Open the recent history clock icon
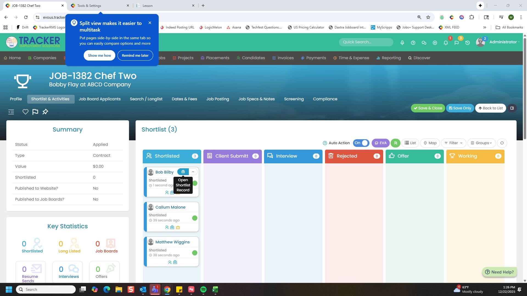Viewport: 527px width, 296px height. [x=467, y=43]
